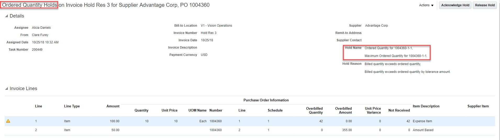This screenshot has width=500, height=140.
Task: Collapse the Invoice Lines section
Action: click(x=7, y=89)
